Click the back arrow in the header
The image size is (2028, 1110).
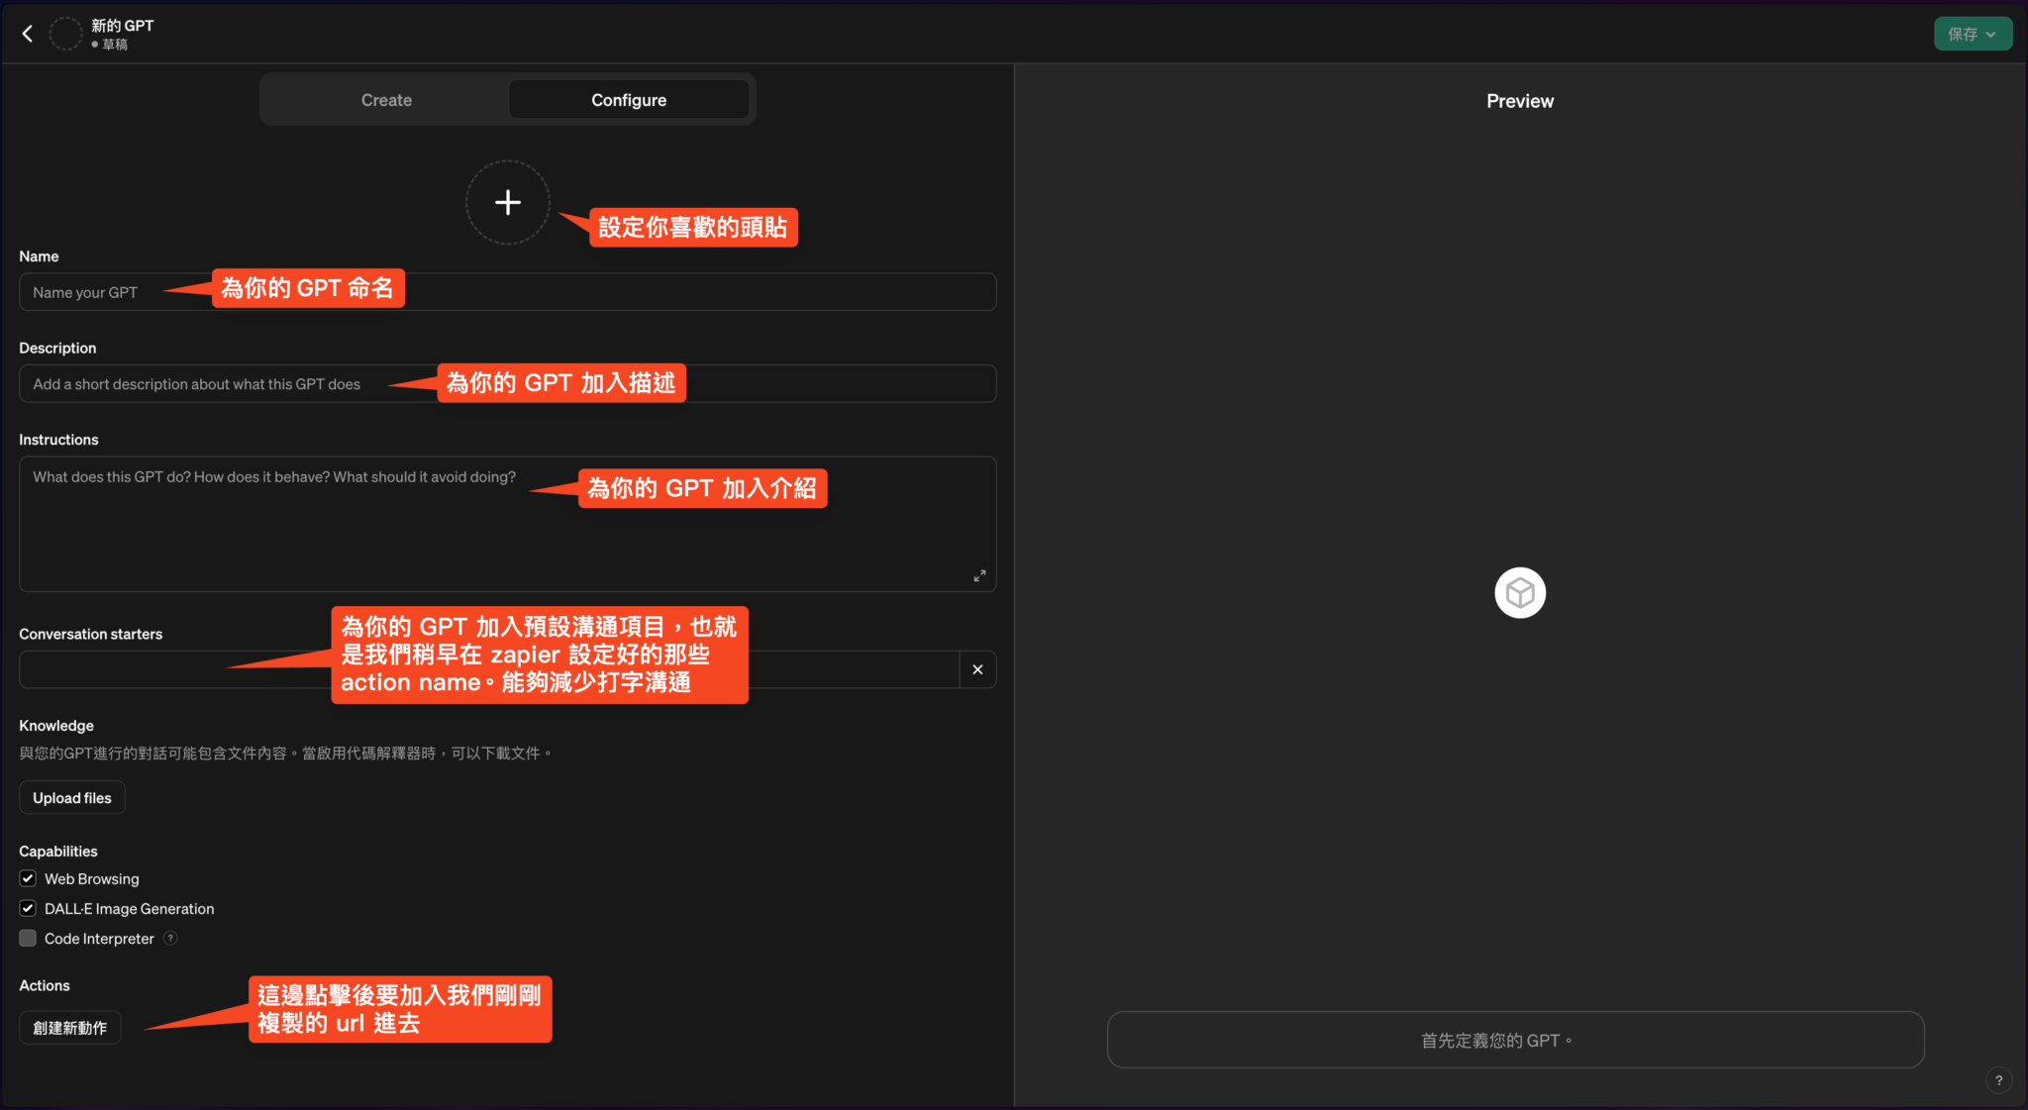pyautogui.click(x=28, y=33)
